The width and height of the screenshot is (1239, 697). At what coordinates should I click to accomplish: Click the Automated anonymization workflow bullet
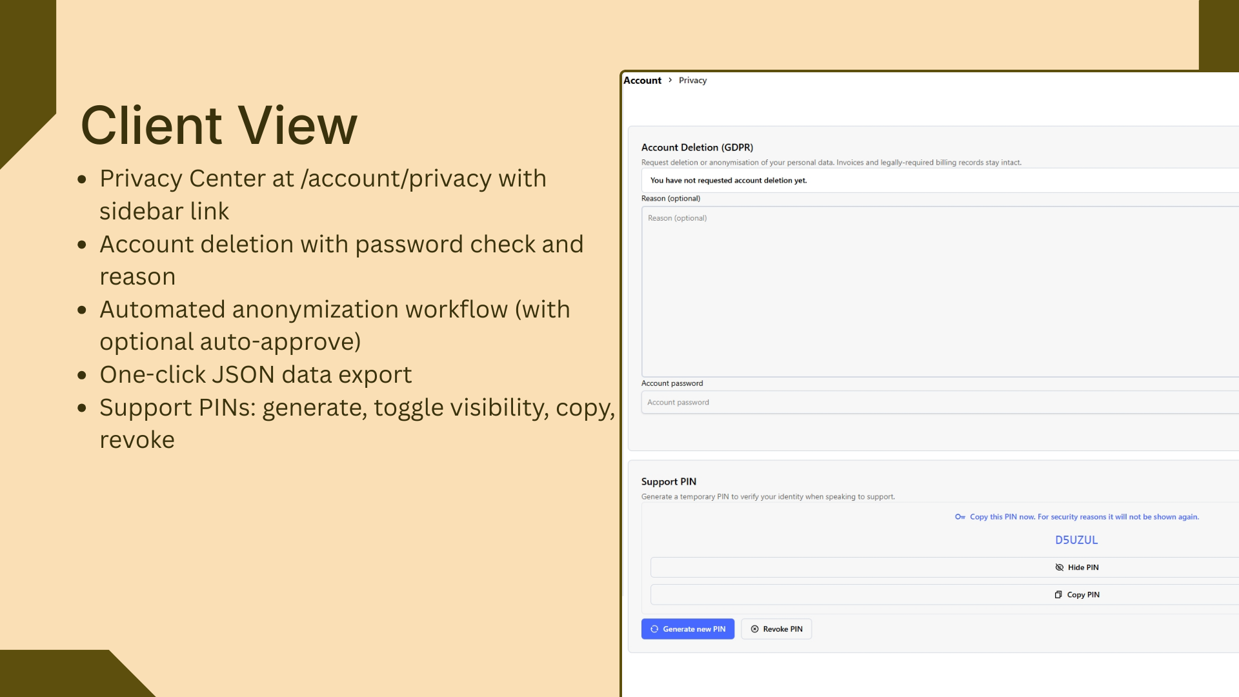tap(334, 325)
